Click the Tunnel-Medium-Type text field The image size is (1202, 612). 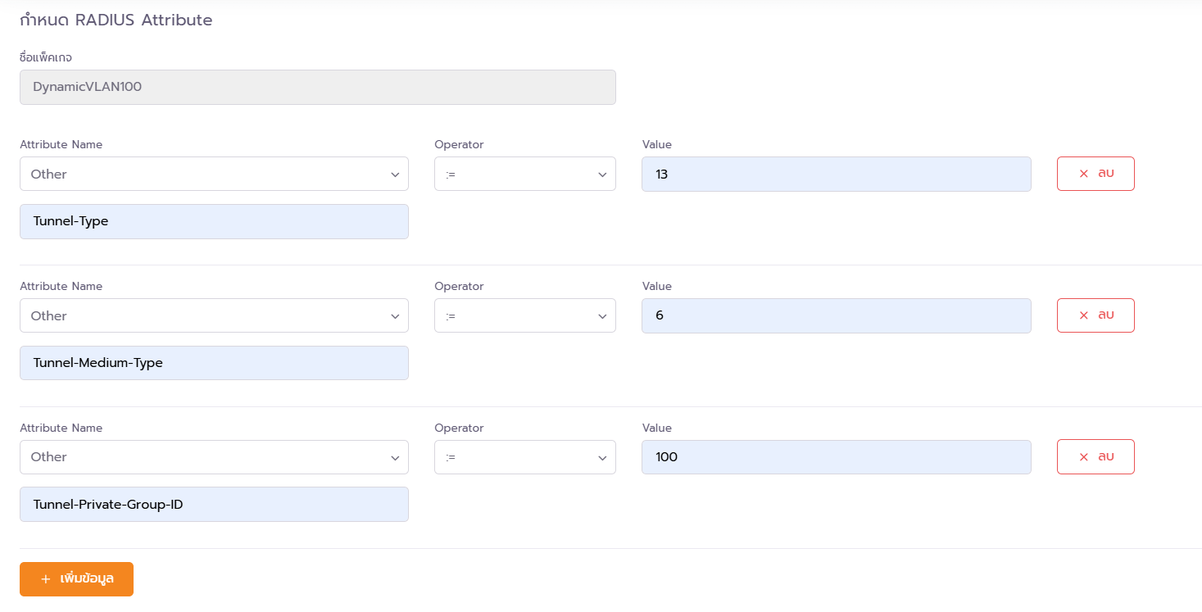[x=214, y=363]
